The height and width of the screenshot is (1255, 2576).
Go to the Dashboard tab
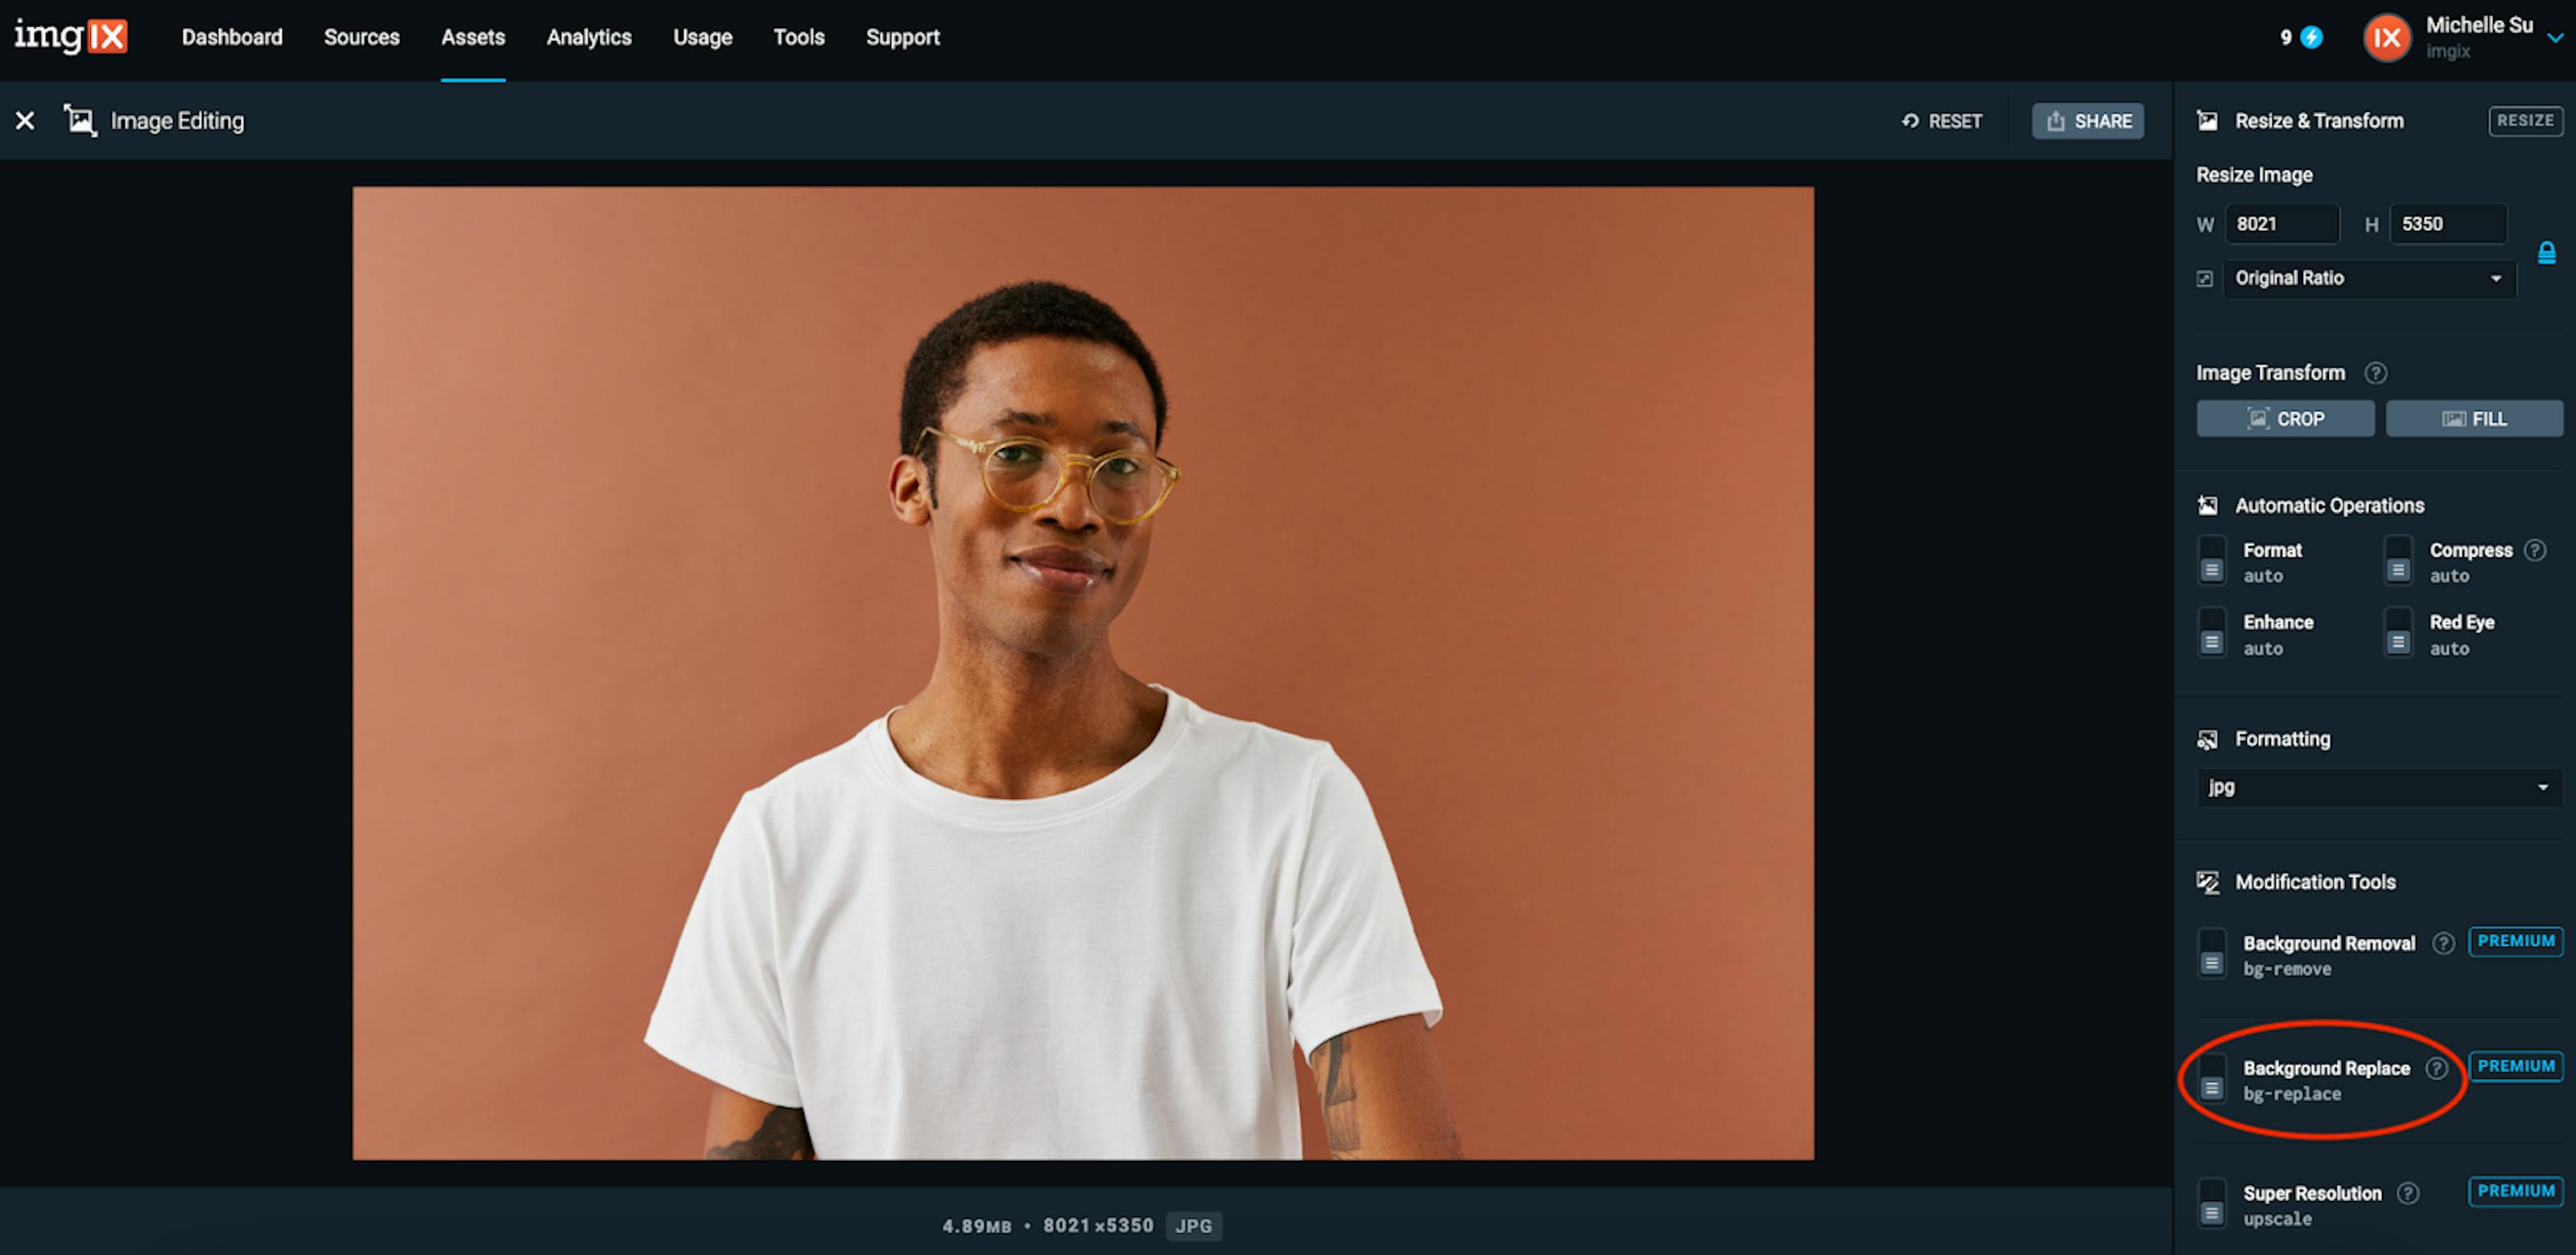(232, 38)
